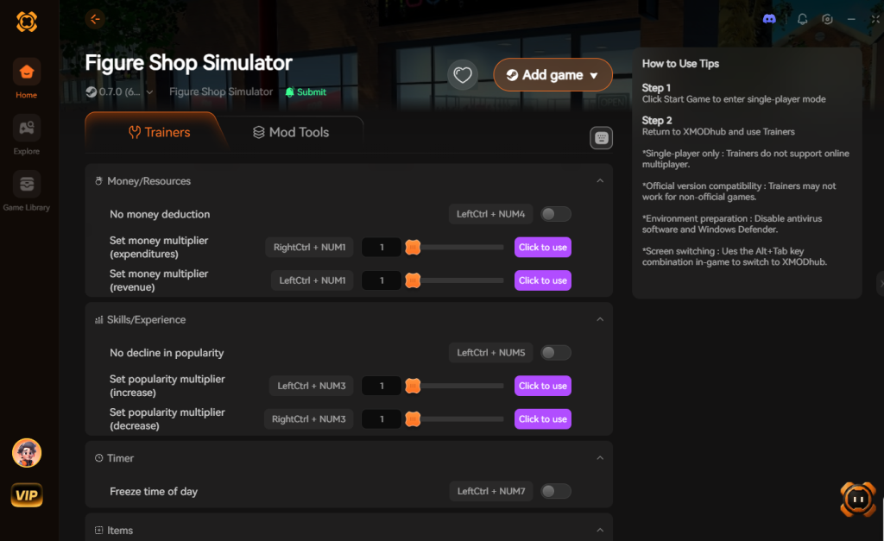The width and height of the screenshot is (884, 541).
Task: Click the XMODhub logo icon
Action: pyautogui.click(x=27, y=22)
